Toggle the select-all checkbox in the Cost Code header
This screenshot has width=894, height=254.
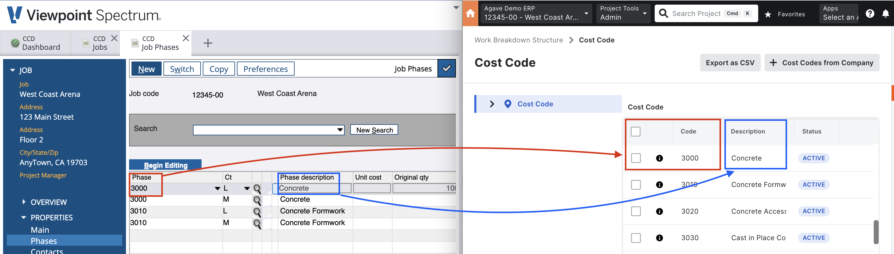(x=635, y=132)
